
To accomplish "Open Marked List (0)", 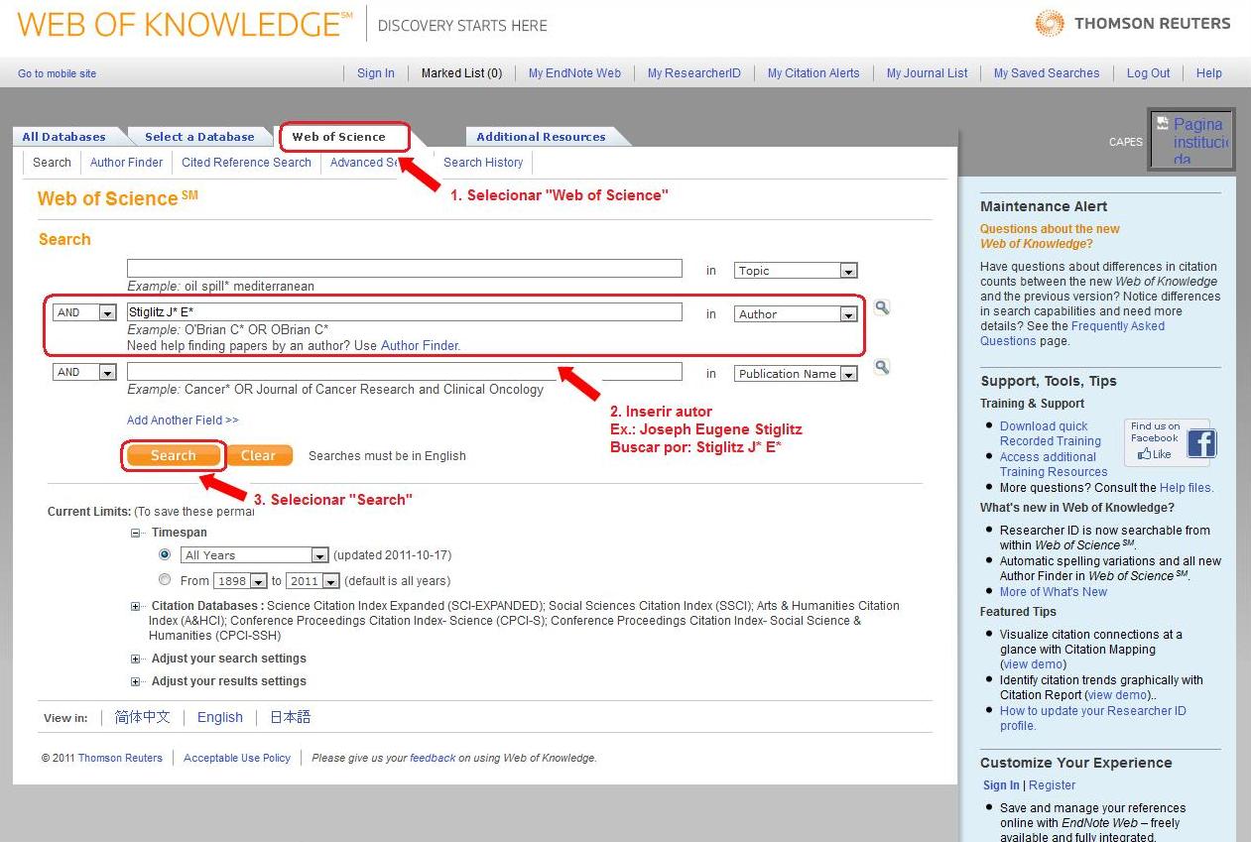I will (461, 73).
